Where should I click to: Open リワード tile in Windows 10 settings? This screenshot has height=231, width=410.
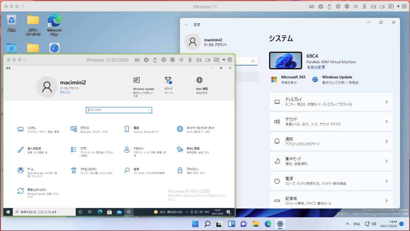click(169, 85)
